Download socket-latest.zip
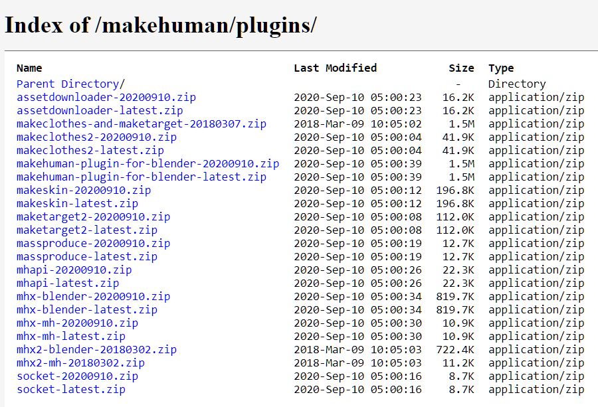The image size is (598, 407). 71,390
